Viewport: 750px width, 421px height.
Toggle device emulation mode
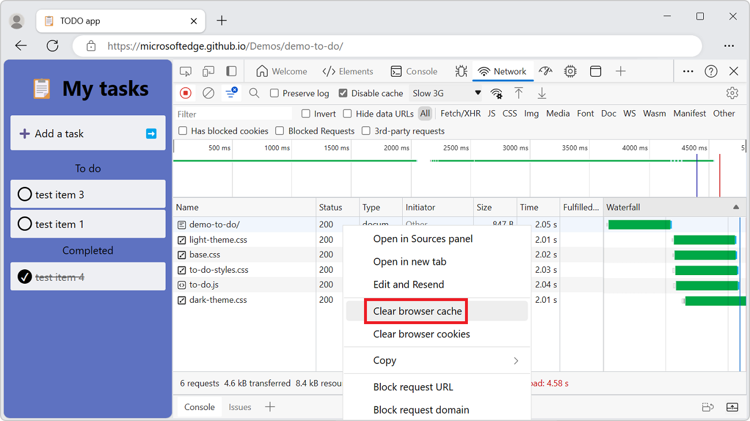point(208,71)
